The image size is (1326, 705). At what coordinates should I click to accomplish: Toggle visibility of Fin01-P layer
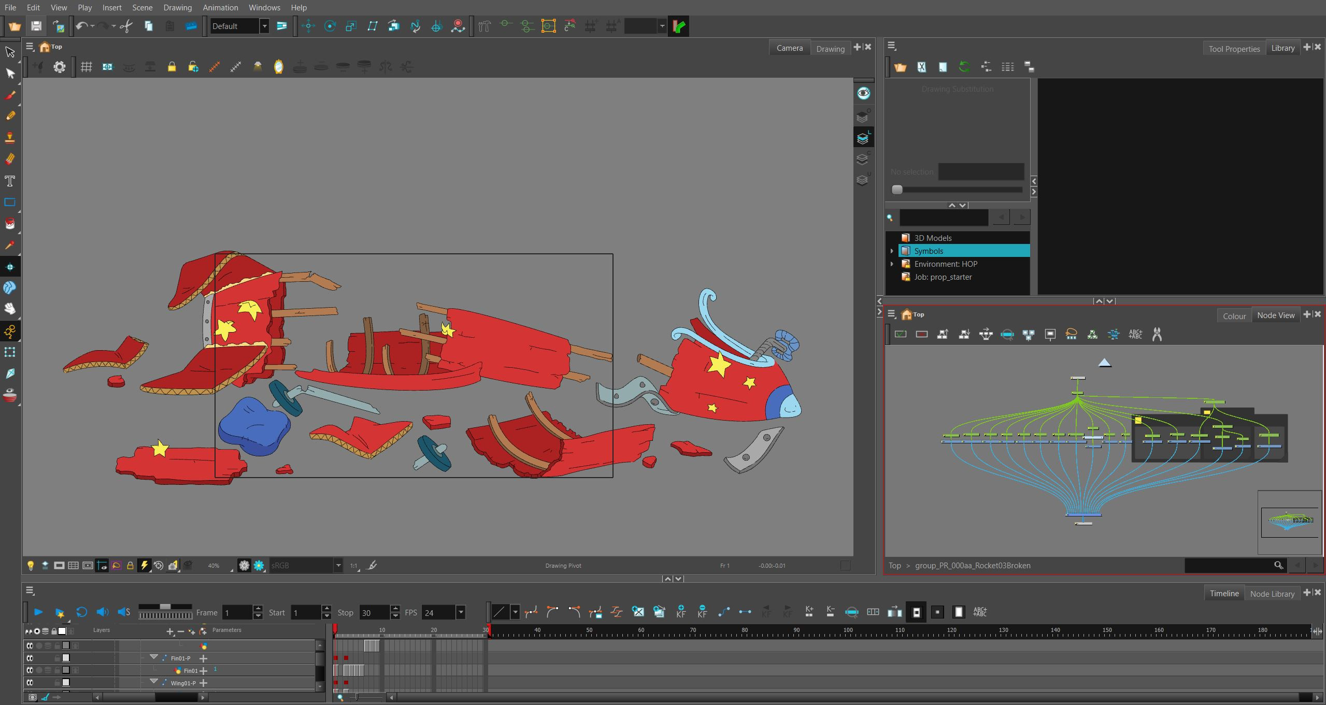tap(30, 658)
